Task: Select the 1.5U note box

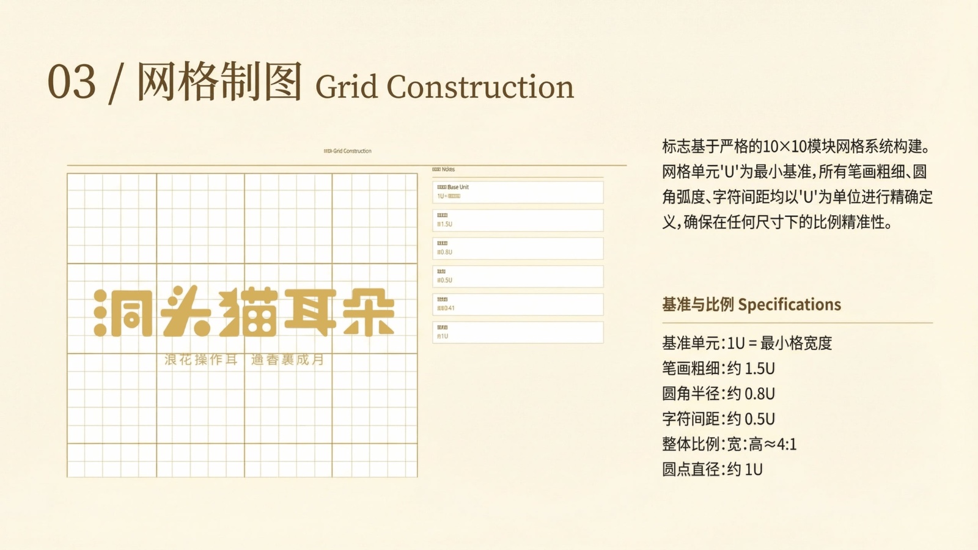Action: coord(518,220)
